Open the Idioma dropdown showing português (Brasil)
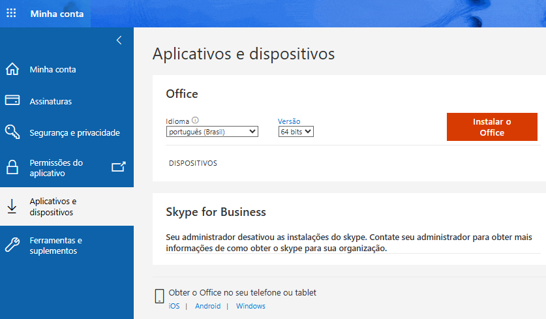This screenshot has height=319, width=546. click(x=212, y=132)
